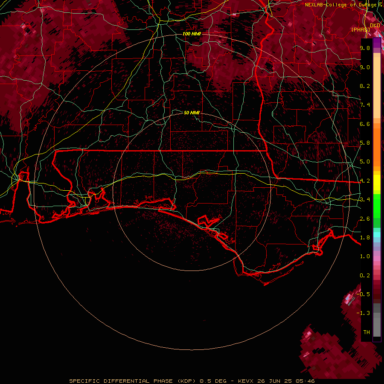Click the "DKD" label above the color scale
384x384 pixels.
(x=375, y=25)
